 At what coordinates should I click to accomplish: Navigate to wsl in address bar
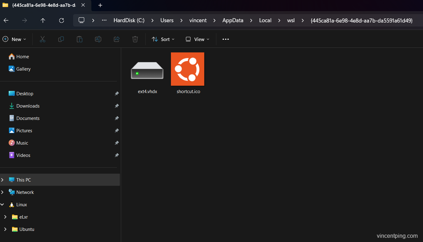tap(291, 20)
